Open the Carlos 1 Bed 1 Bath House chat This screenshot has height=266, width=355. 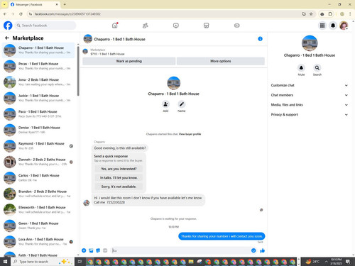[38, 178]
